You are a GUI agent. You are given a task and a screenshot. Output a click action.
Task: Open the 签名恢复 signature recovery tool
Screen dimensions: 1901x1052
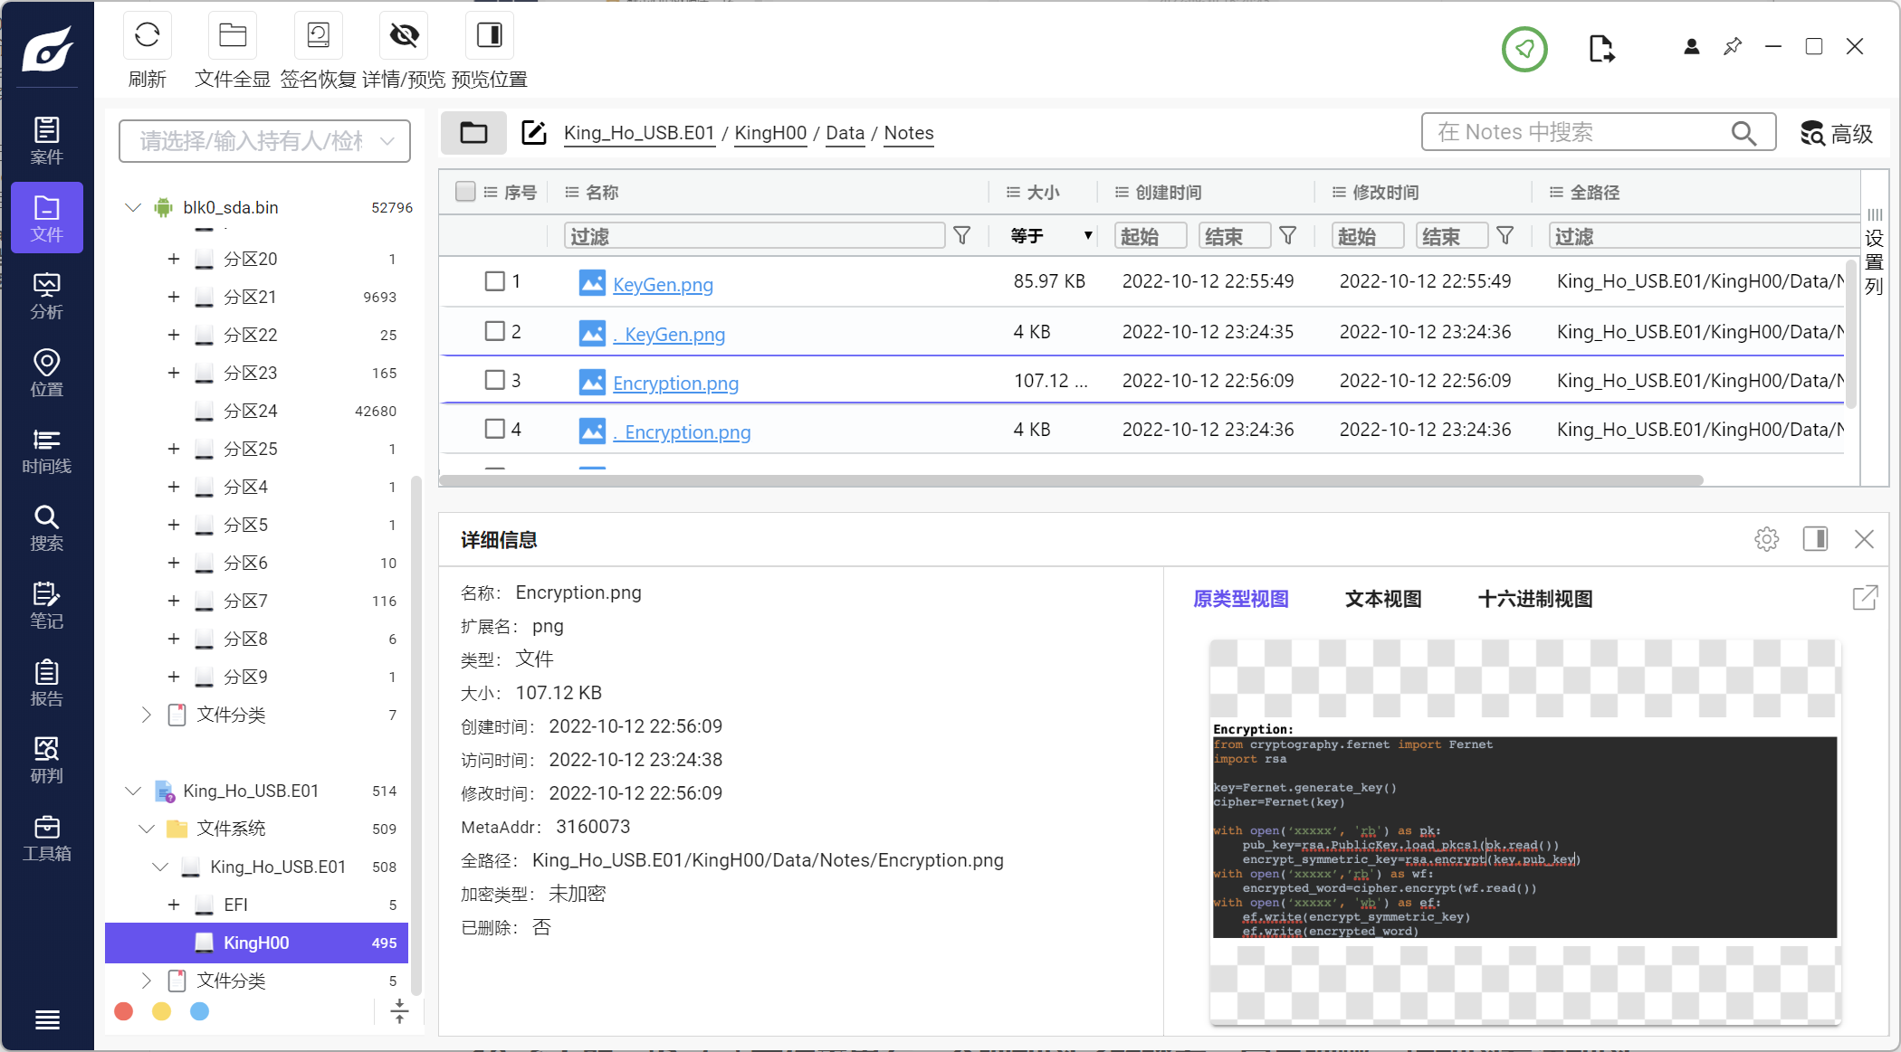(319, 35)
